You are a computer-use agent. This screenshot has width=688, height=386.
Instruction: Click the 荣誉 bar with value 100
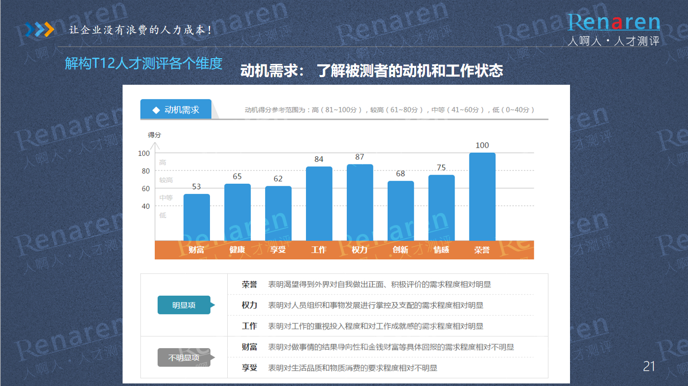pos(482,197)
